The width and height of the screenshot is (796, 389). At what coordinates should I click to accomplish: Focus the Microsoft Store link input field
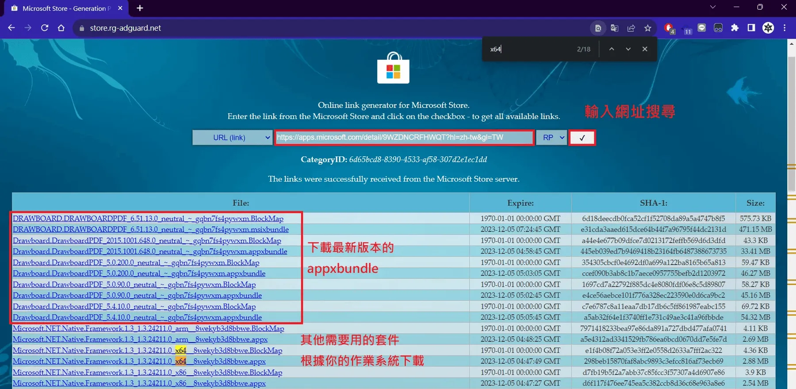pos(404,138)
